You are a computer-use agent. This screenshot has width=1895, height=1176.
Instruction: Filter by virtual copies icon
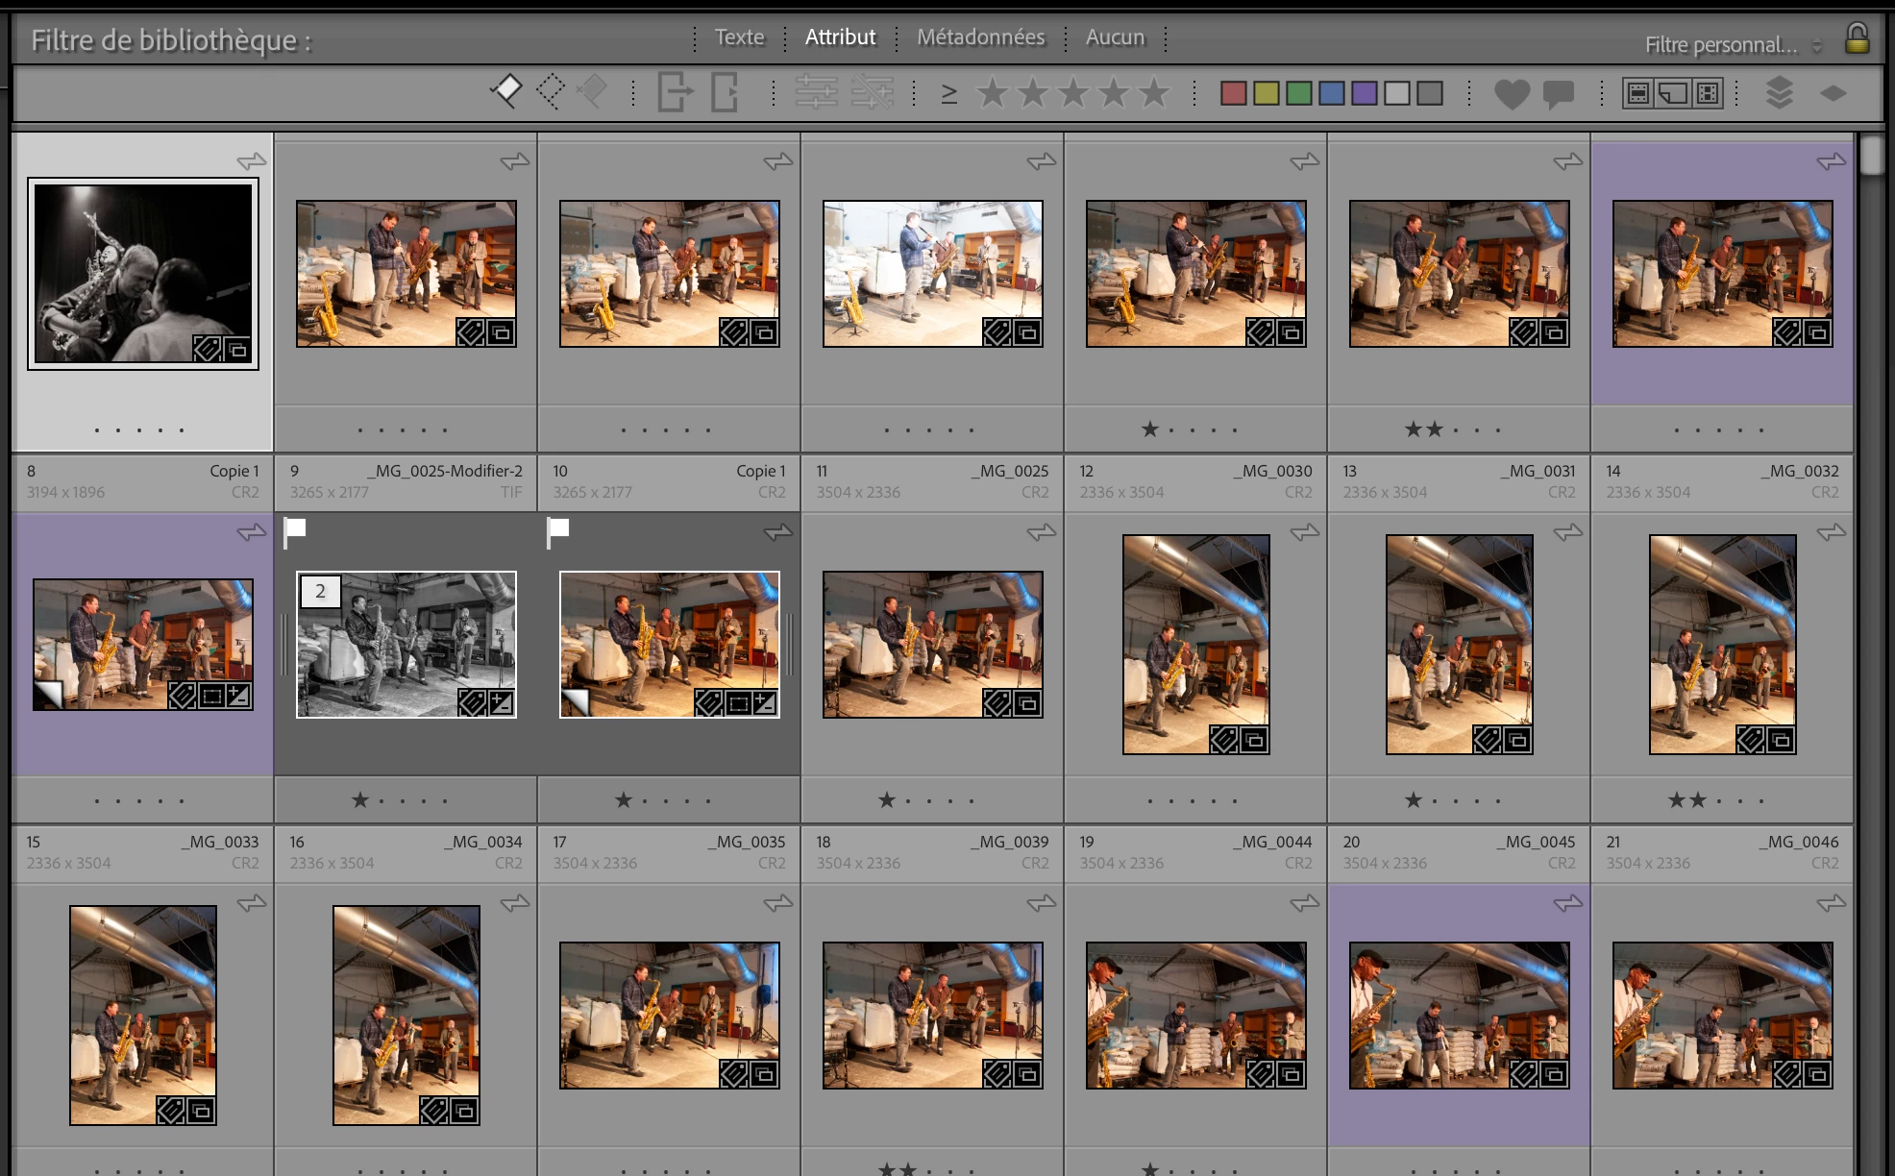1673,93
